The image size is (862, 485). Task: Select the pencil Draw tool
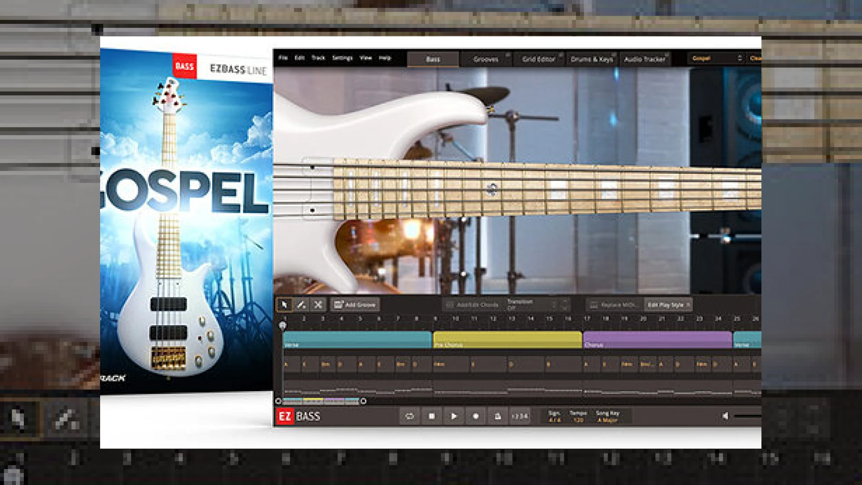(x=301, y=305)
